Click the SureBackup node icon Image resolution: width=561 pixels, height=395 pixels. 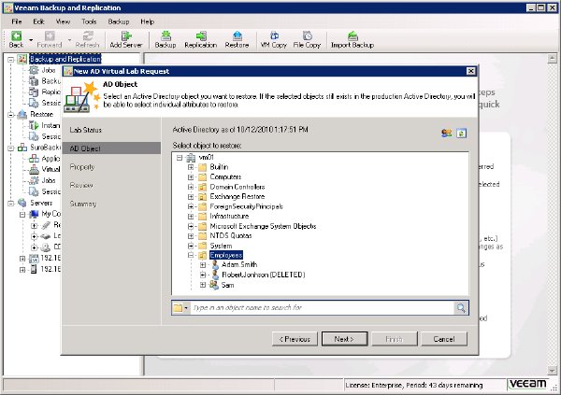[22, 148]
